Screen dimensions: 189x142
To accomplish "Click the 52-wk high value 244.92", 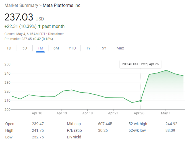I will 171,124.
